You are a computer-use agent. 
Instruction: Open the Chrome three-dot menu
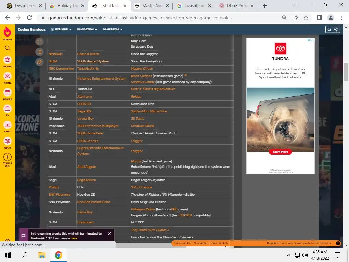point(342,18)
